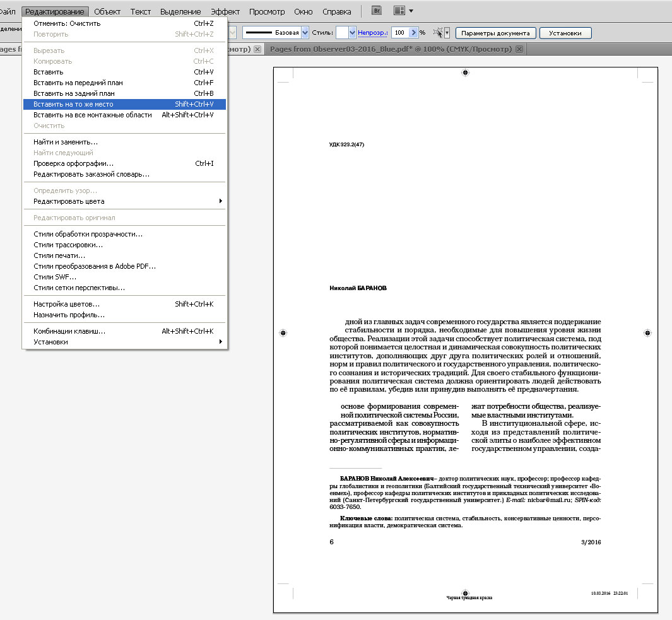Open the Редактирование menu
This screenshot has width=672, height=620.
tap(55, 11)
